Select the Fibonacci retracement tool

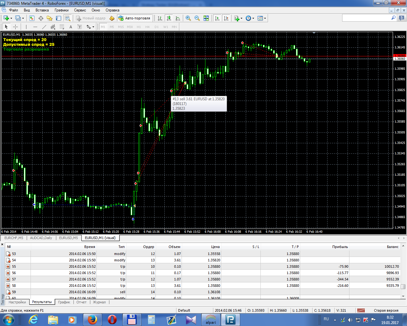point(62,27)
